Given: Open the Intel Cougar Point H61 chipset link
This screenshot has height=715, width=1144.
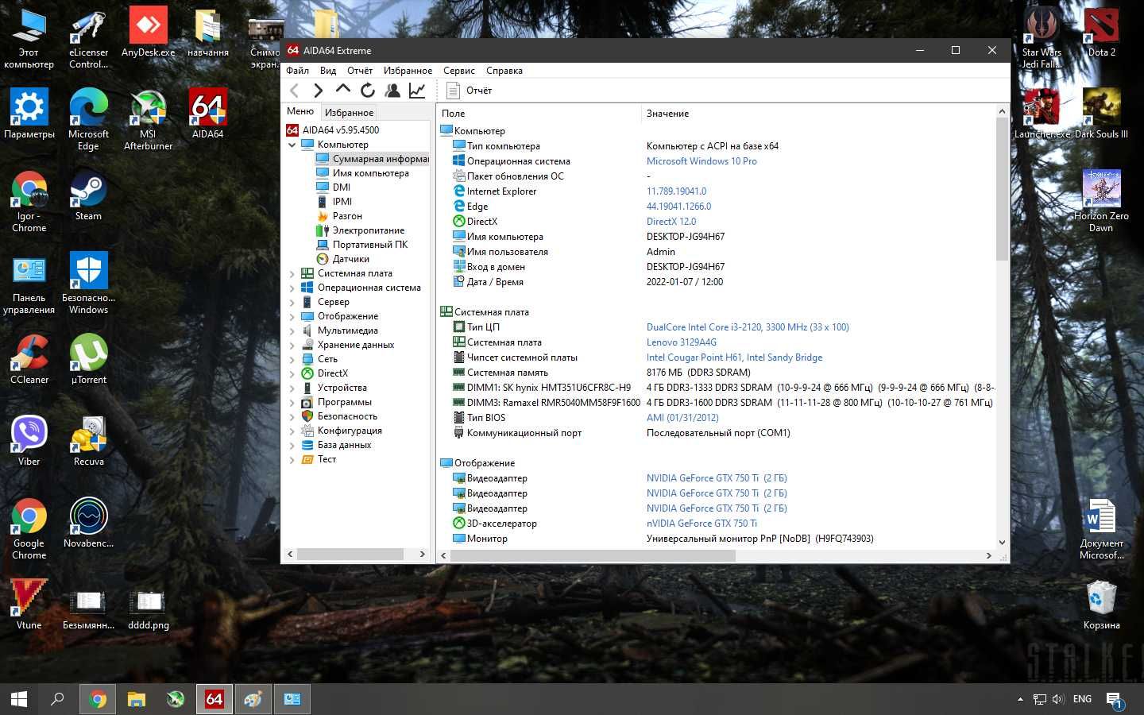Looking at the screenshot, I should point(734,357).
